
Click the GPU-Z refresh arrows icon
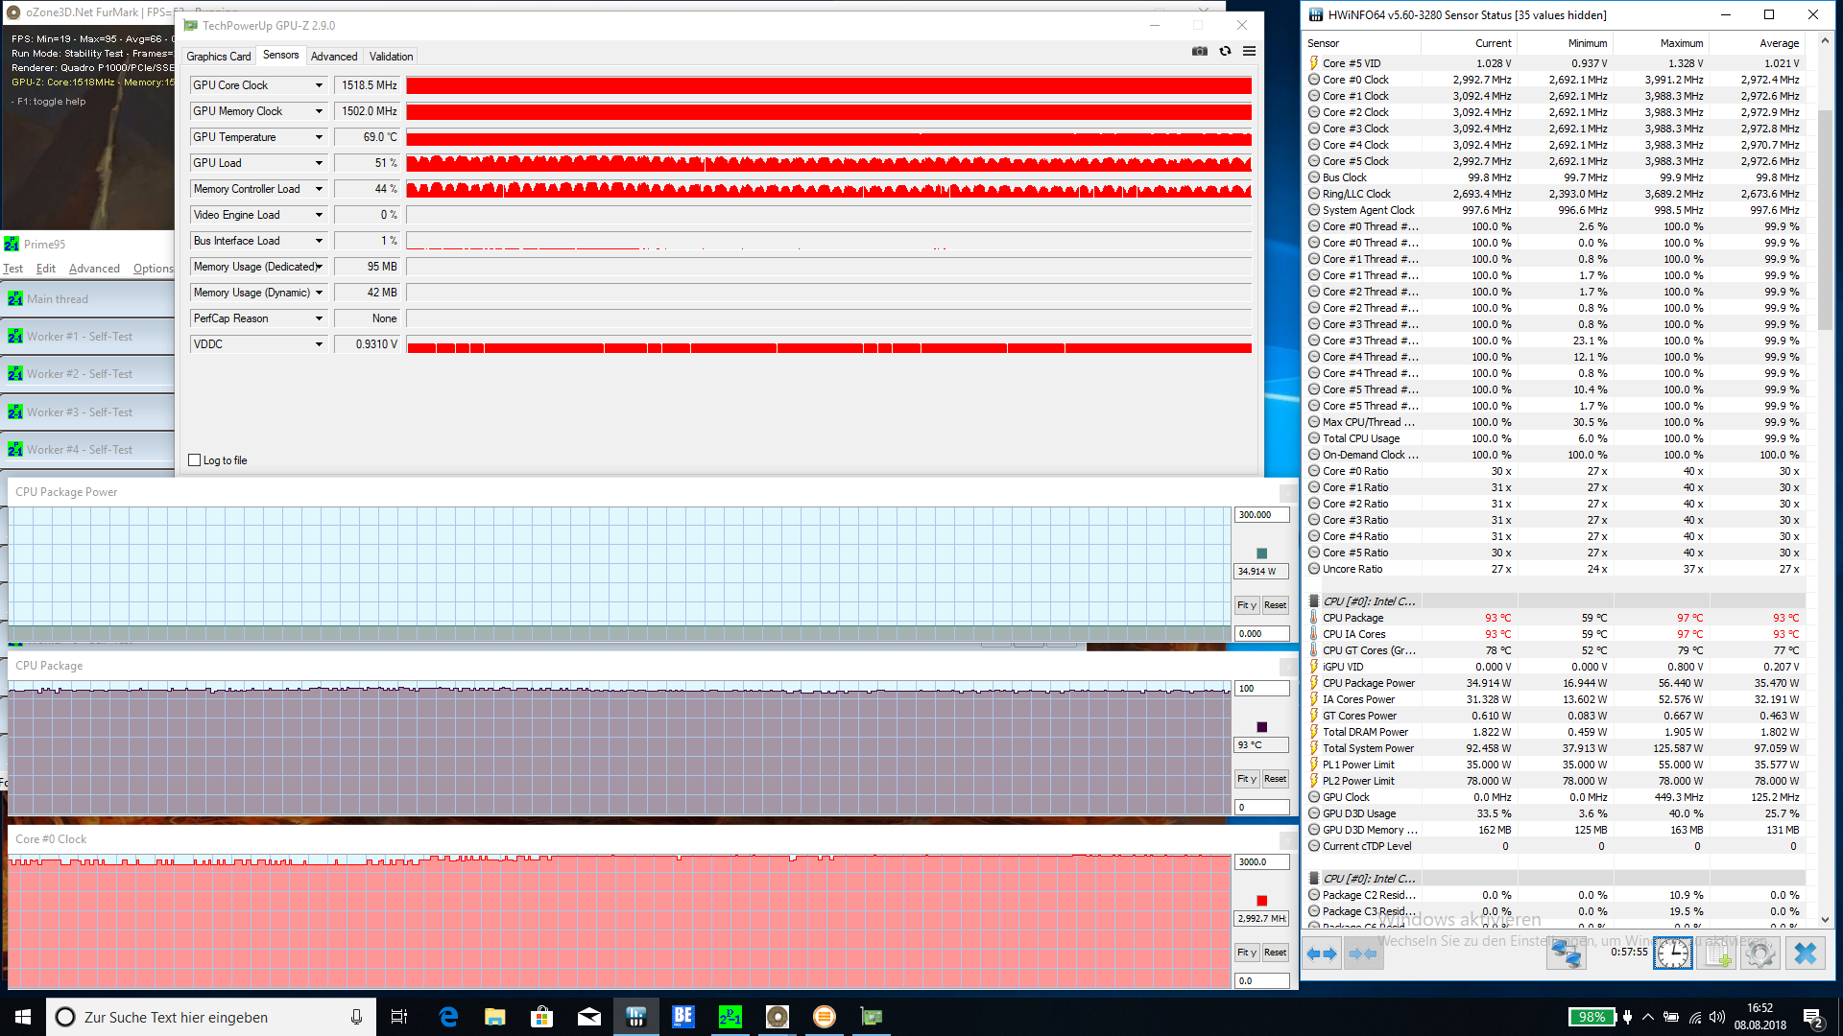(x=1225, y=51)
